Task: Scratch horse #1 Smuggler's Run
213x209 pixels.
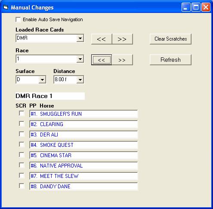Action: 22,114
